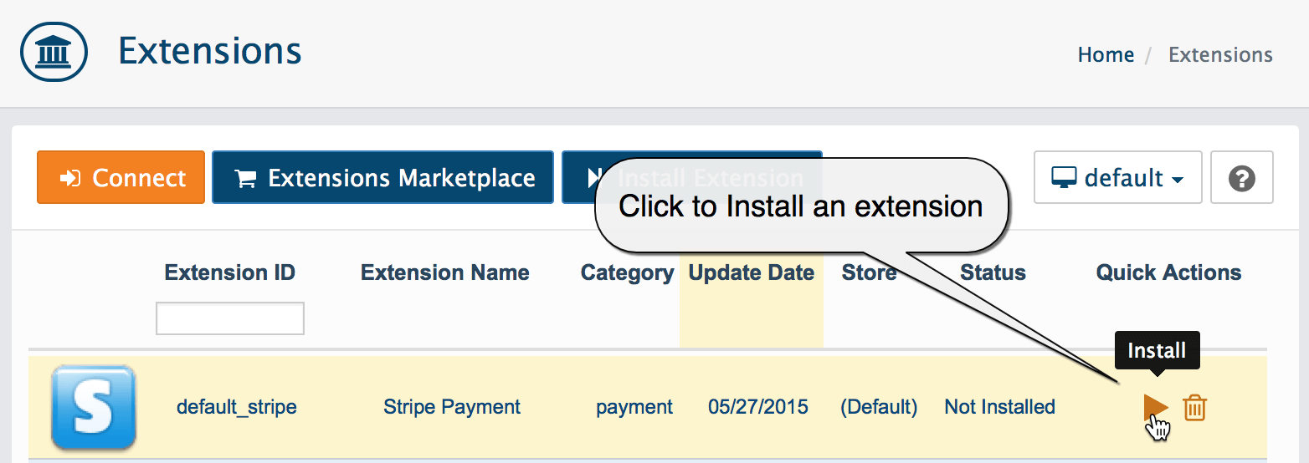This screenshot has height=463, width=1309.
Task: Sort by Extension ID column header
Action: (x=230, y=272)
